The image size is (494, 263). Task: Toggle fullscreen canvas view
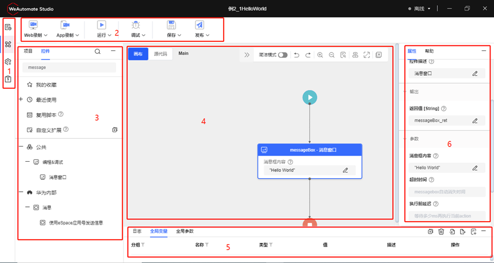[367, 55]
